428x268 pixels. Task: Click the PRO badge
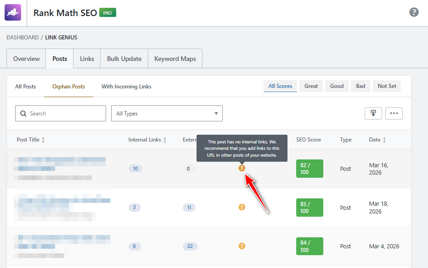(107, 13)
